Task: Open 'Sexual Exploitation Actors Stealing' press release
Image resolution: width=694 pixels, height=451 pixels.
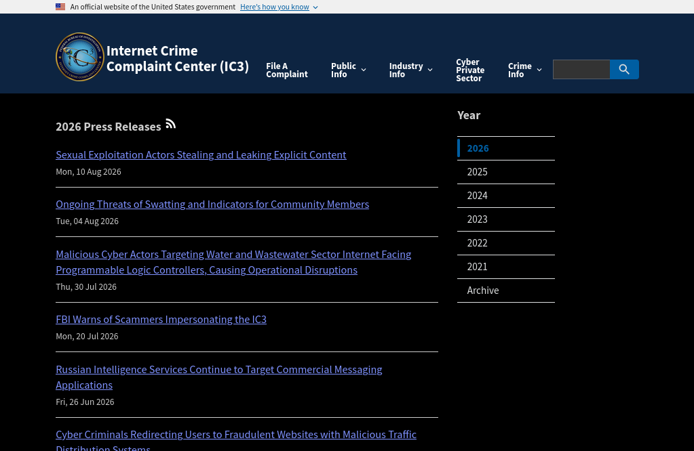Action: (x=201, y=154)
